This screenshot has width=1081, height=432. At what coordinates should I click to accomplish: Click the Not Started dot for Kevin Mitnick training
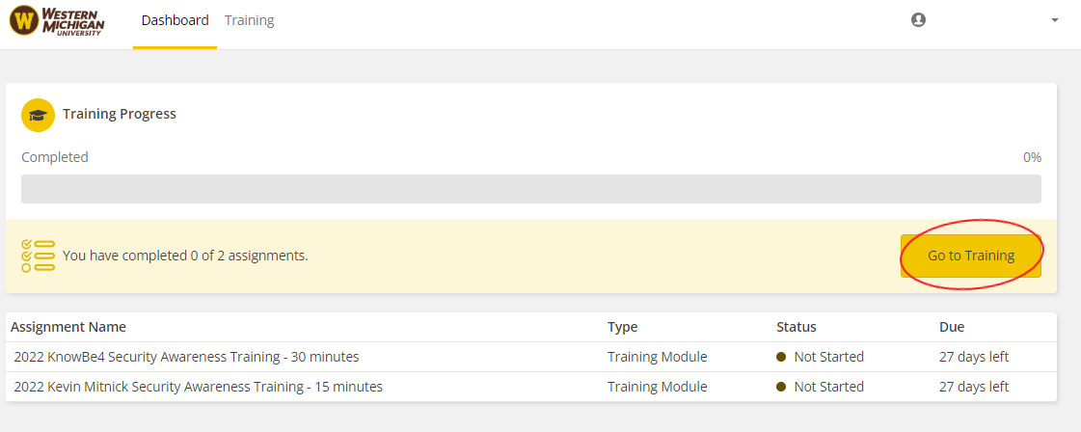[782, 387]
